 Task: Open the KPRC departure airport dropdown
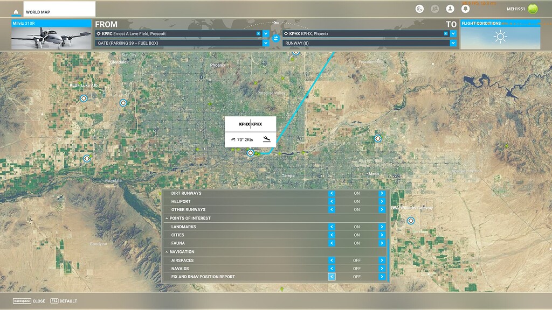point(265,33)
